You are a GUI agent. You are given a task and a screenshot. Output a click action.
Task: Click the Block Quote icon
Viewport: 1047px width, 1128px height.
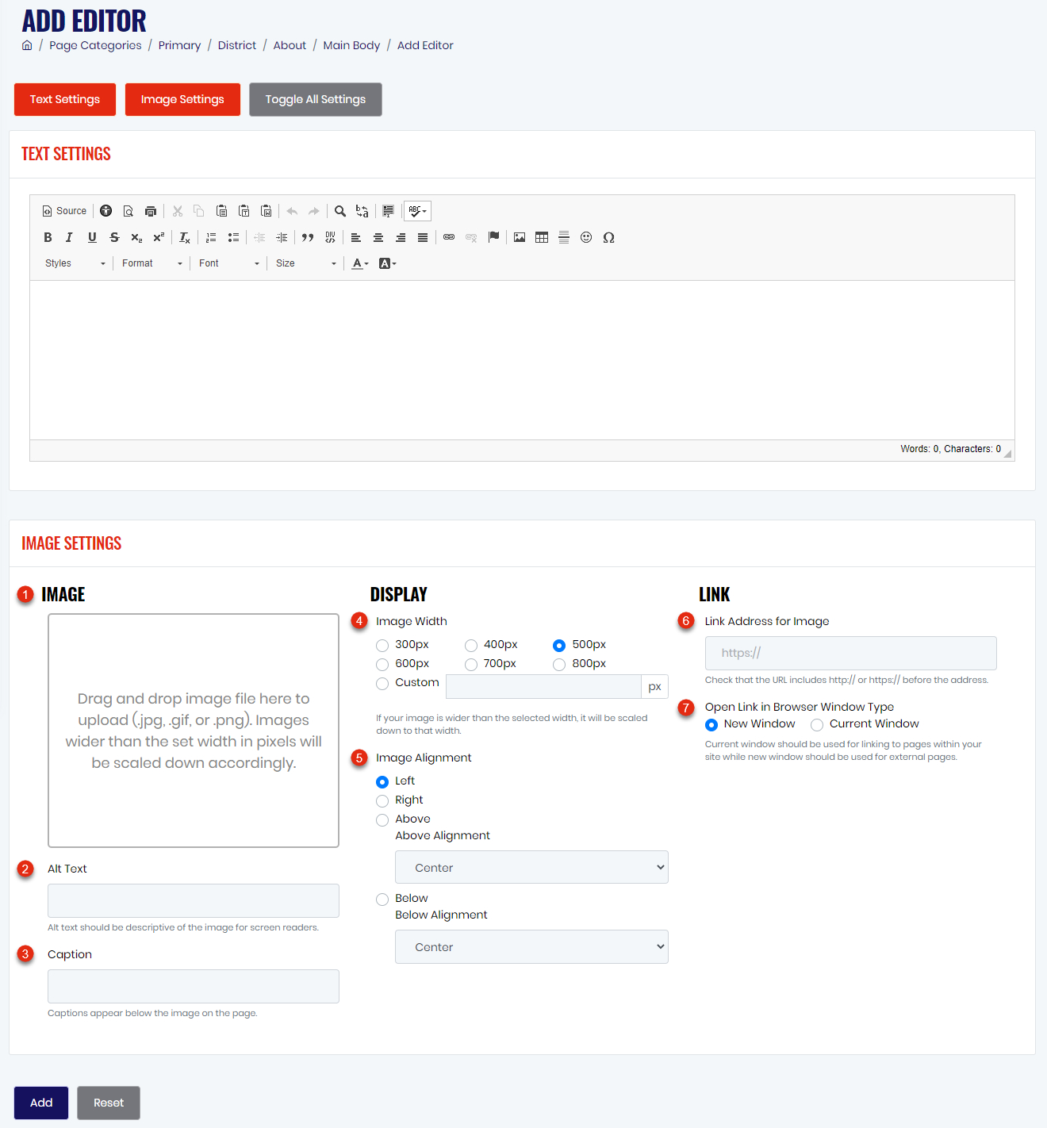(308, 237)
